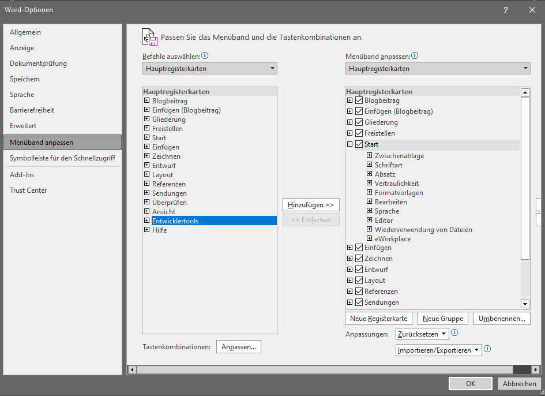
Task: Click the horizontal scrollbar at dialog bottom
Action: pos(323,369)
